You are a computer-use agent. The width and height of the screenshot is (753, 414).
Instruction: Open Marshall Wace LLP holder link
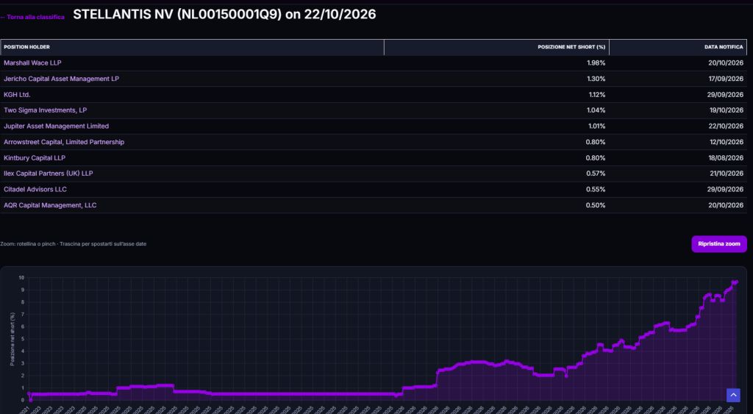click(x=32, y=63)
